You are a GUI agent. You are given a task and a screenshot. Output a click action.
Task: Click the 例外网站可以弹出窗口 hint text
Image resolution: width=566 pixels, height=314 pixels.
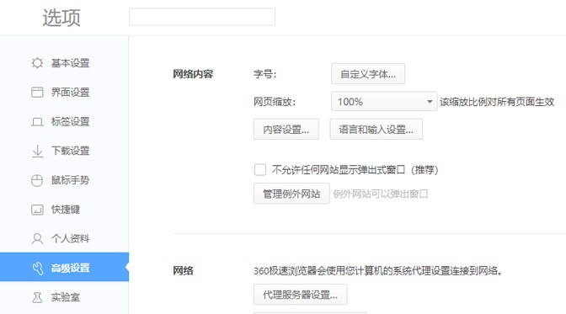(x=381, y=194)
